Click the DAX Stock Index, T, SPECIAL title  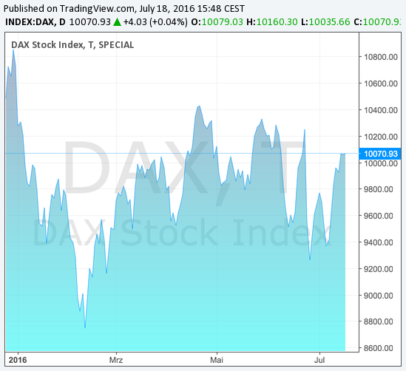click(x=72, y=45)
